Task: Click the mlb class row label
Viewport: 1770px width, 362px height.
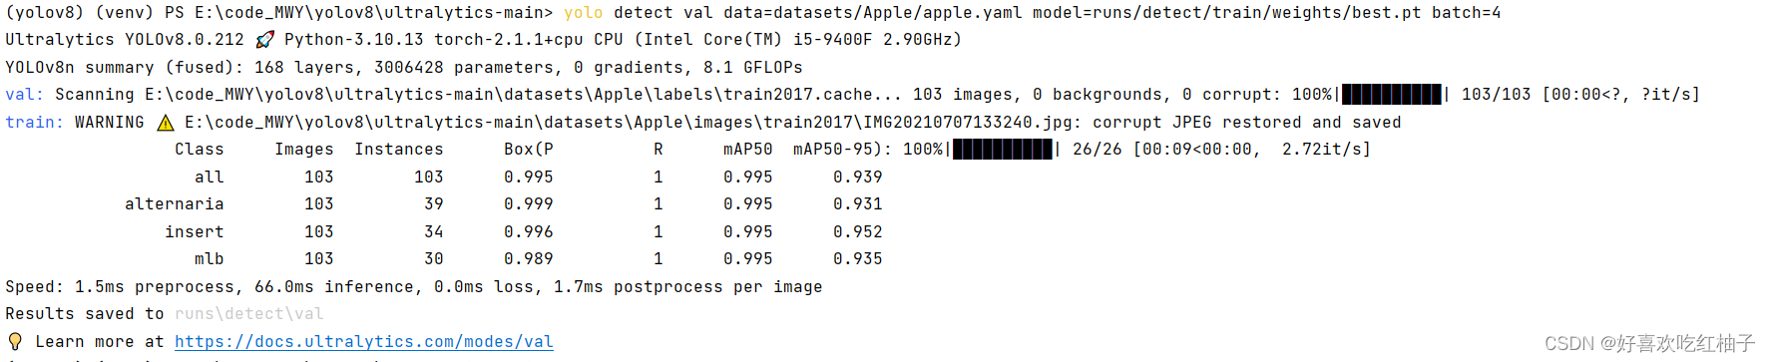Action: (x=210, y=258)
